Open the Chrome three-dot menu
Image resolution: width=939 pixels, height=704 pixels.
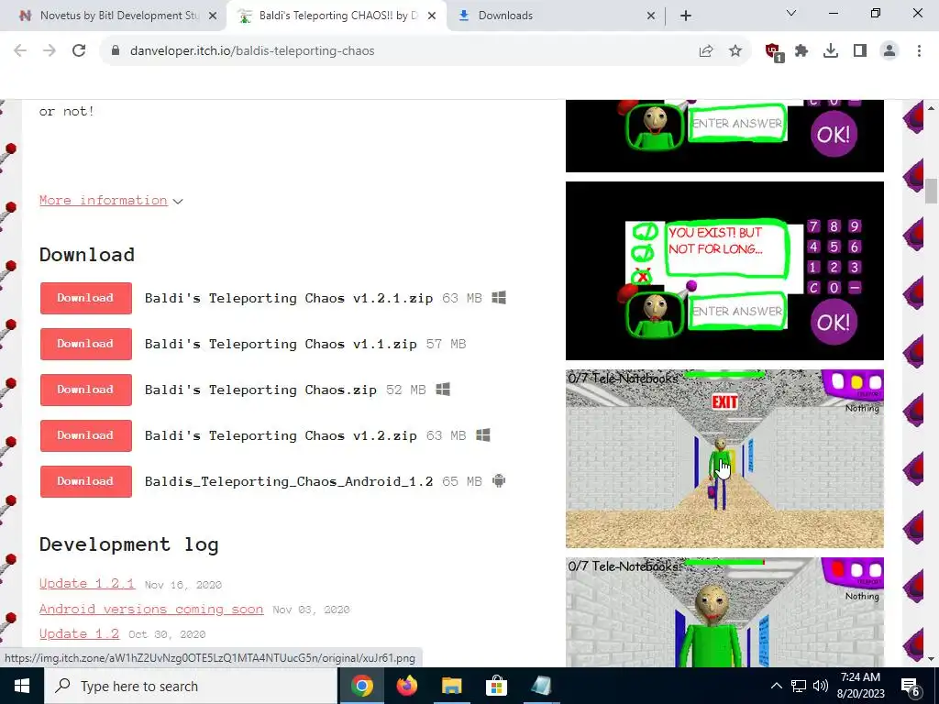919,51
